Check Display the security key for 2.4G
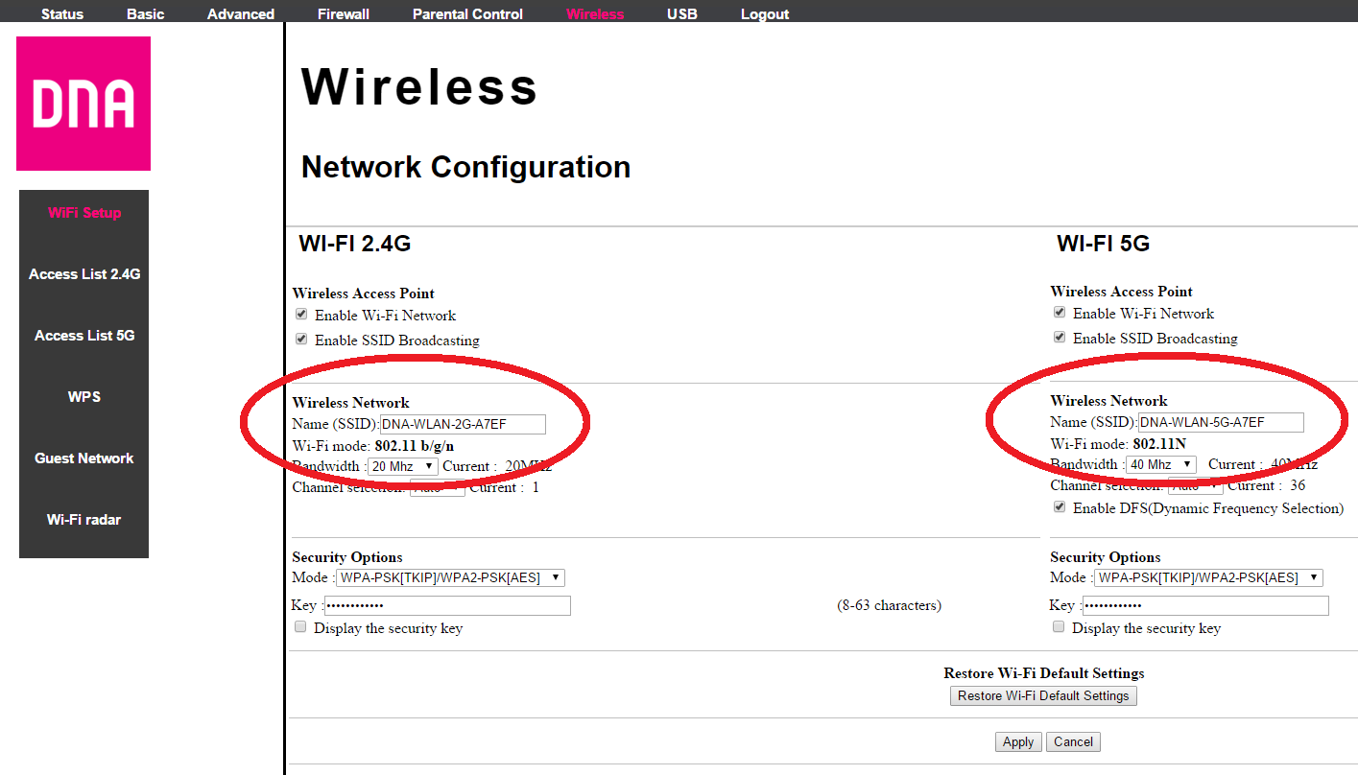This screenshot has height=775, width=1358. [300, 627]
